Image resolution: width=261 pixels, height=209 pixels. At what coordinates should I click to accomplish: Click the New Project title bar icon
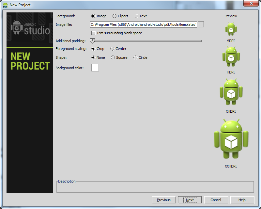tap(5, 5)
